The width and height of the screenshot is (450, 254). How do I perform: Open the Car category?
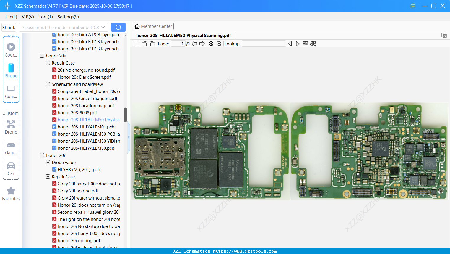11,169
